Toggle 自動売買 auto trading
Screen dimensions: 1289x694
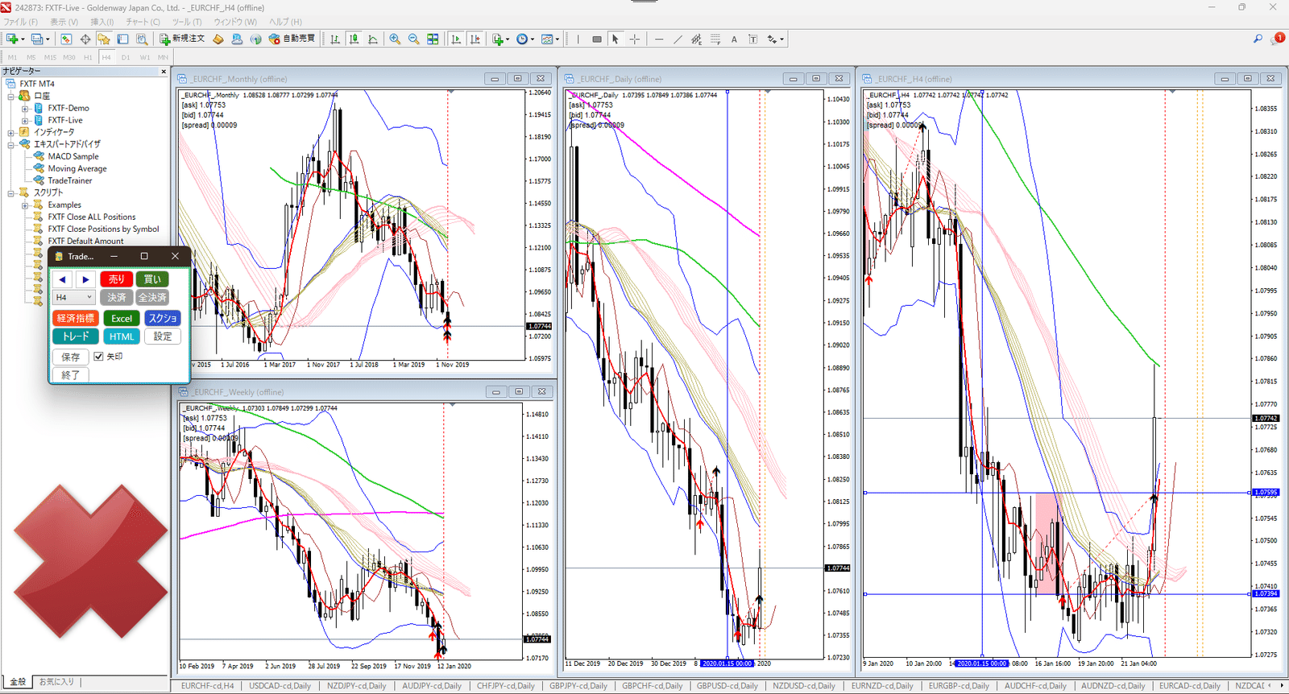[292, 39]
